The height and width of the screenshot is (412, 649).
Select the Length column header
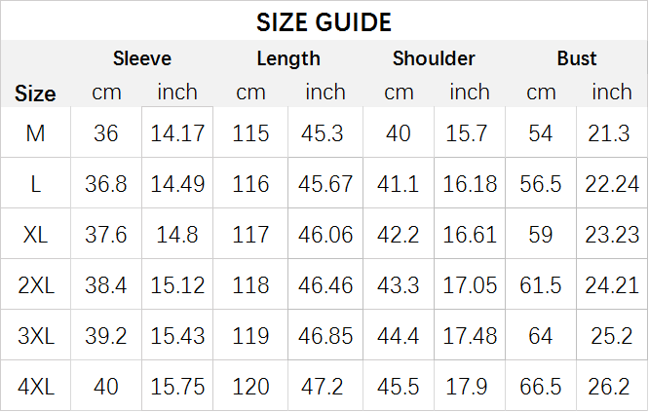(288, 58)
